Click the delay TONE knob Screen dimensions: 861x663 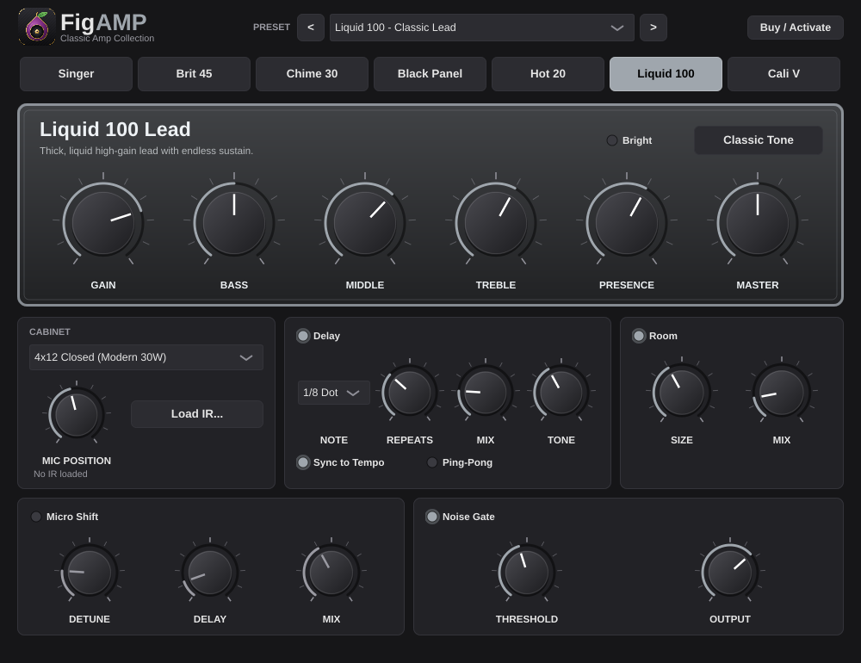tap(561, 392)
